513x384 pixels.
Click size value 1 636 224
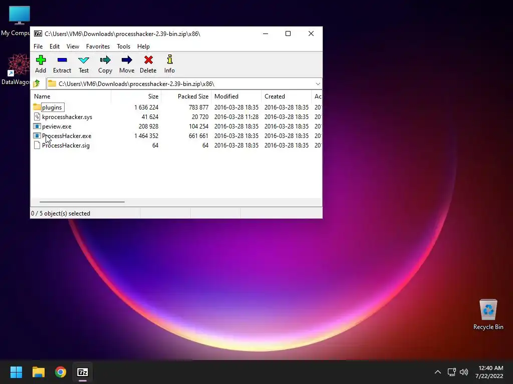click(146, 107)
